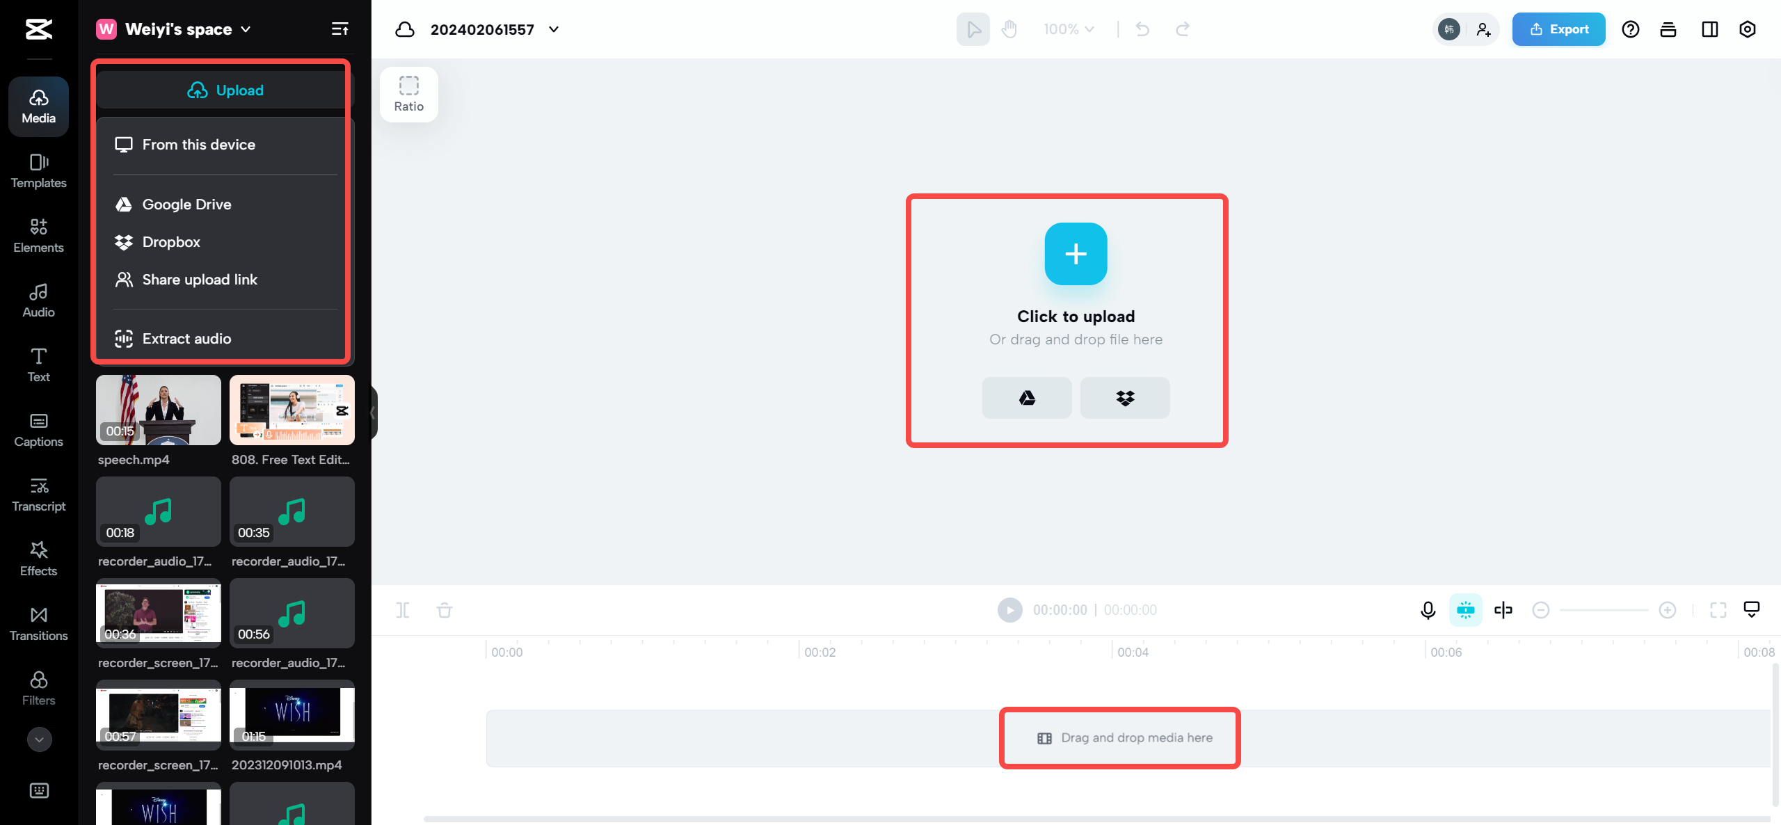Click the blue Export button

1559,29
